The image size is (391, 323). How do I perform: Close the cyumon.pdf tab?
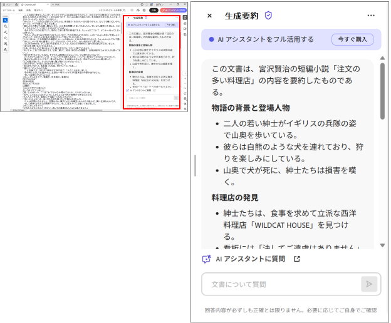[x=48, y=4]
